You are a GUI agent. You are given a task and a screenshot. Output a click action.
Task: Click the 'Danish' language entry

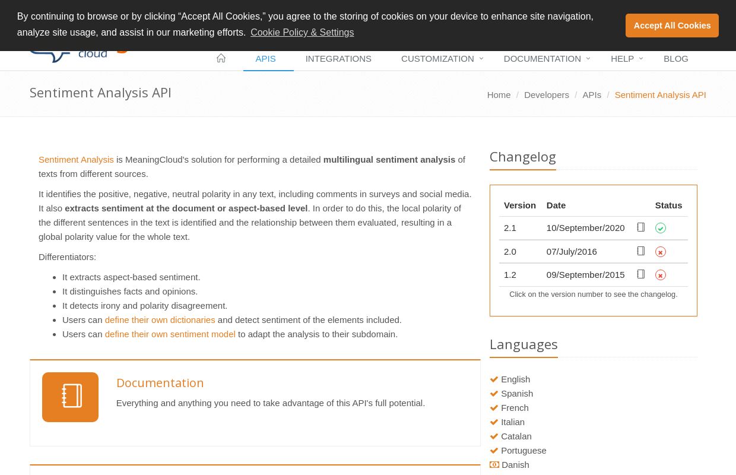coord(515,464)
